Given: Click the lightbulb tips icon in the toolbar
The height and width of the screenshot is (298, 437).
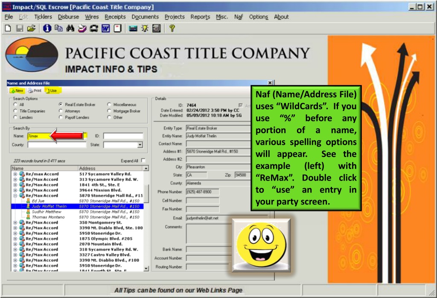Looking at the screenshot, I should pyautogui.click(x=145, y=28).
